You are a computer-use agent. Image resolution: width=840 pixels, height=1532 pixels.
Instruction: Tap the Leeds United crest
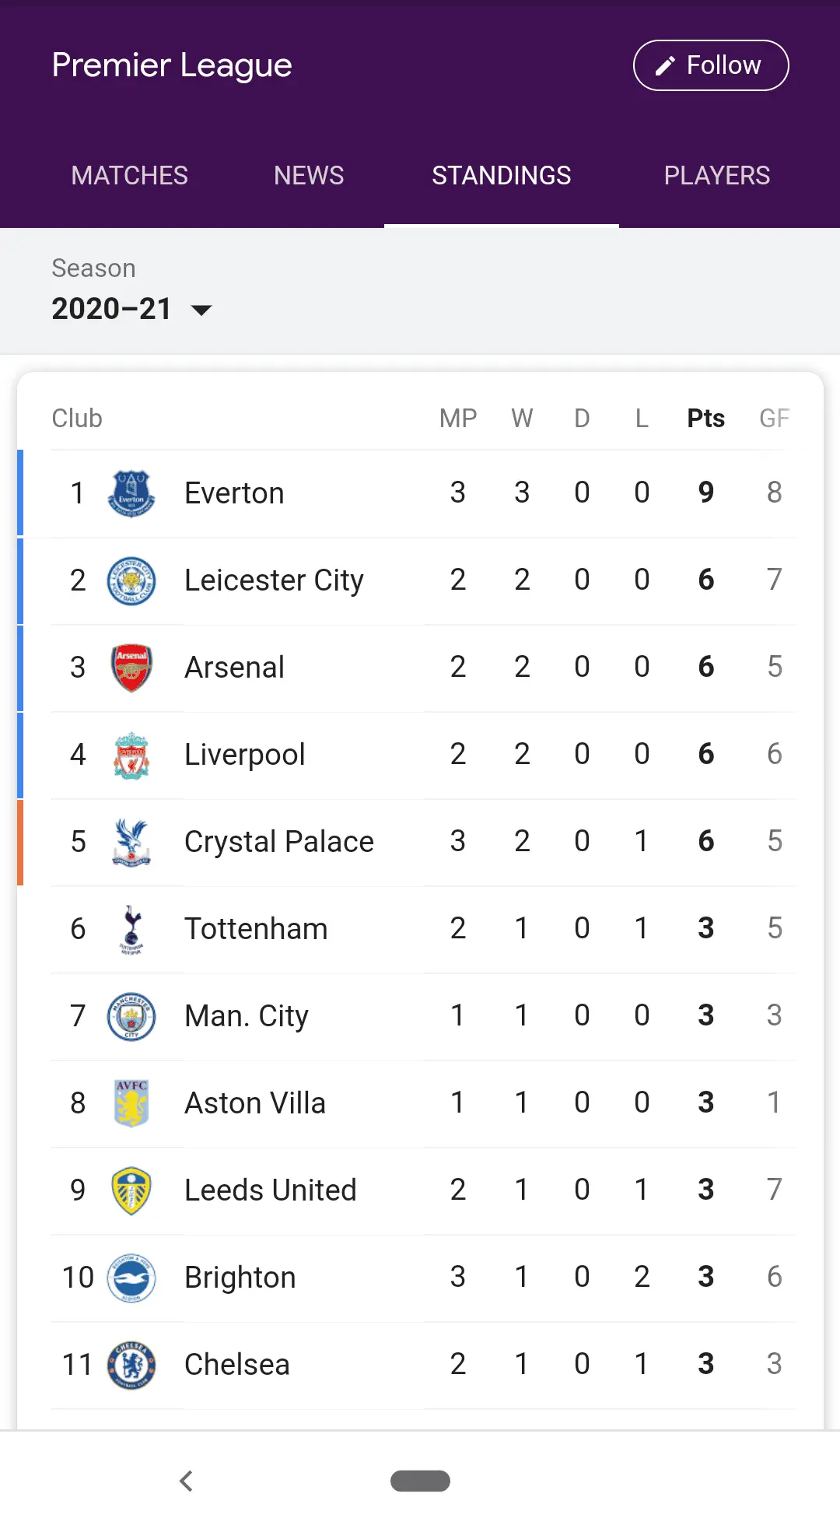click(131, 1190)
